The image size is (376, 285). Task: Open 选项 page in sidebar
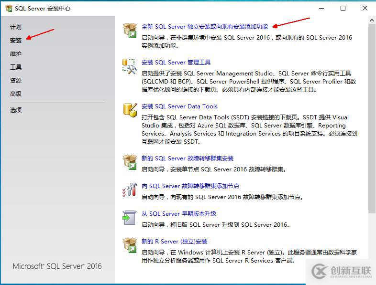coord(16,110)
